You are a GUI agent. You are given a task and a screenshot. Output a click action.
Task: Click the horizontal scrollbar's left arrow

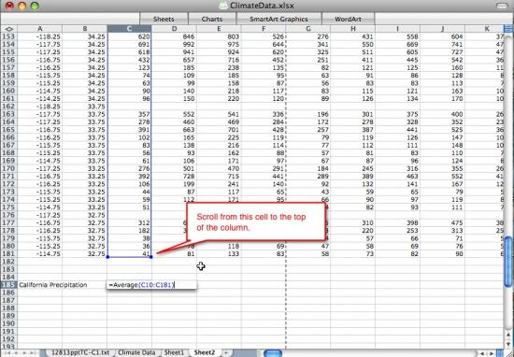(x=483, y=353)
